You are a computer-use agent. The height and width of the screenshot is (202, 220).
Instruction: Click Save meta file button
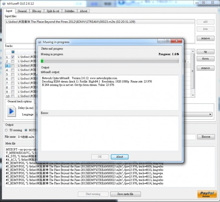(x=125, y=194)
